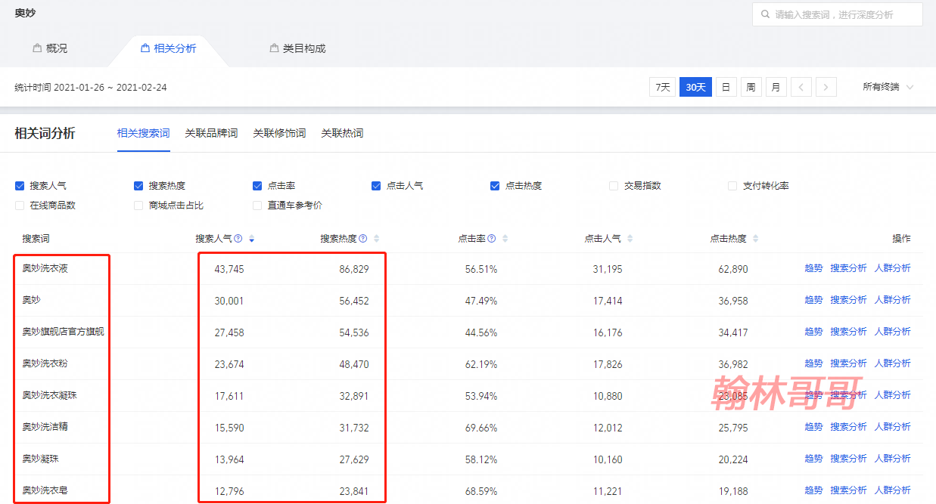Open 人群分析 for 奥妙凝珠

(x=892, y=459)
